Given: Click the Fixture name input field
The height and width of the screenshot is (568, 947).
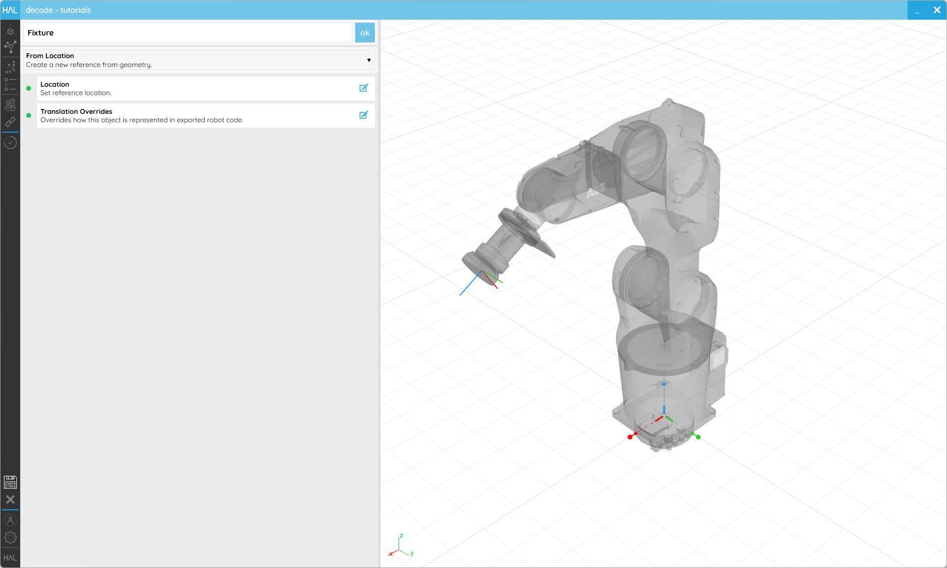Looking at the screenshot, I should 187,33.
